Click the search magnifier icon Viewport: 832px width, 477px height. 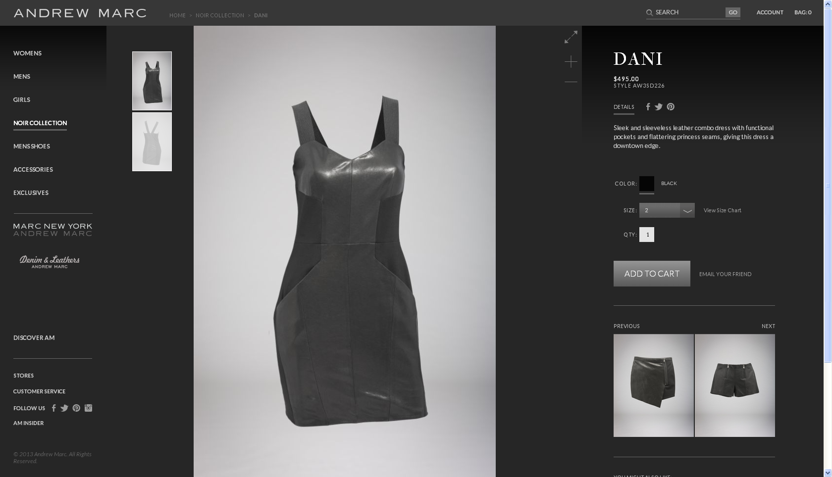pos(649,12)
